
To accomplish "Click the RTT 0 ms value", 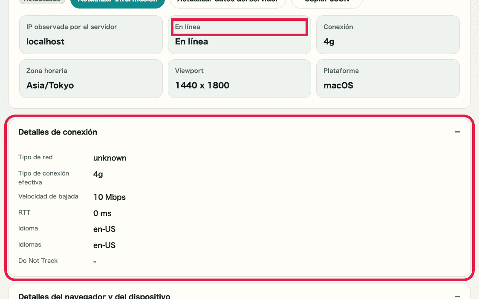I will pyautogui.click(x=102, y=213).
